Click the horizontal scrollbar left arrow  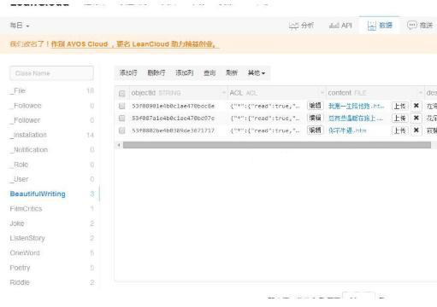tap(119, 145)
